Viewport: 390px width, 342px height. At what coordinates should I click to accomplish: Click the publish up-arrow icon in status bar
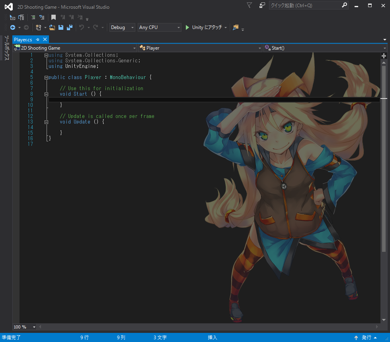coord(356,338)
